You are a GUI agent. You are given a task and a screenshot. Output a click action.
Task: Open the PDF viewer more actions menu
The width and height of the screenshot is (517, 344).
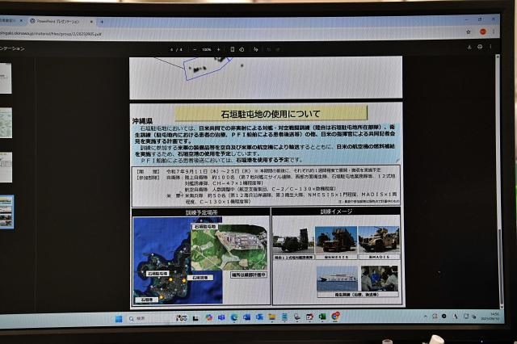coord(490,48)
